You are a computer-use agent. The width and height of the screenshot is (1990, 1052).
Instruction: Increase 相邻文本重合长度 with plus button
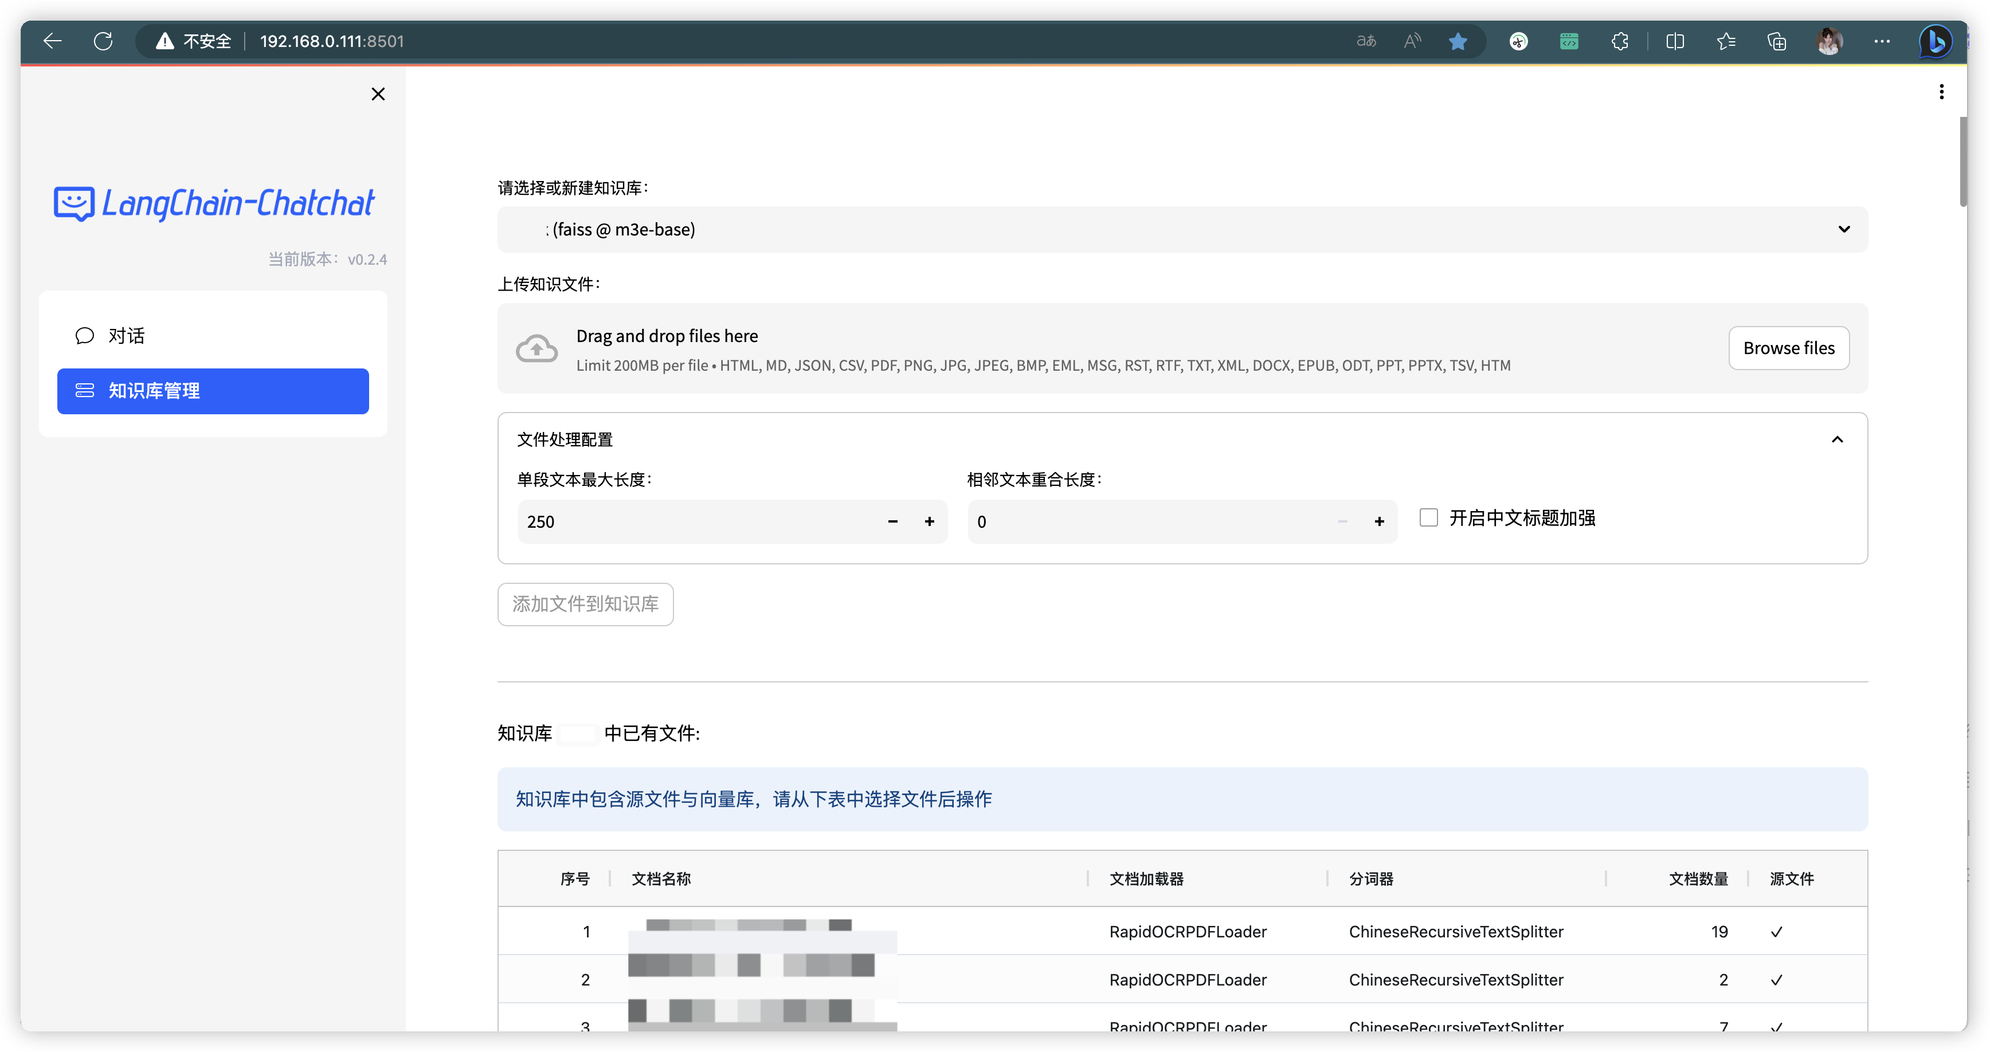click(1379, 521)
